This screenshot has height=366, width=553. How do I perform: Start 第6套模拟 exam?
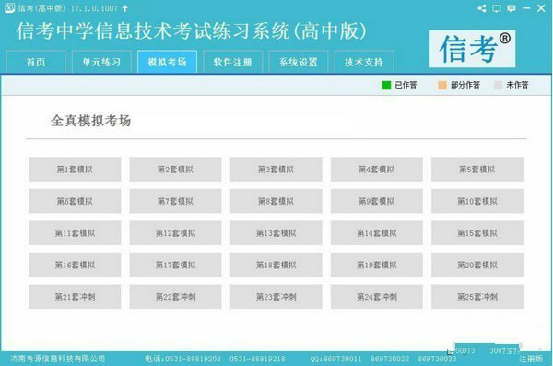(x=75, y=201)
